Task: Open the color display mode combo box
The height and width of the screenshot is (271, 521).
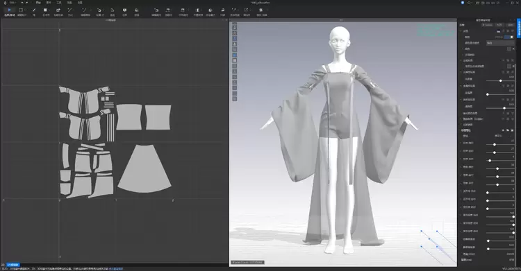Action: (x=500, y=43)
